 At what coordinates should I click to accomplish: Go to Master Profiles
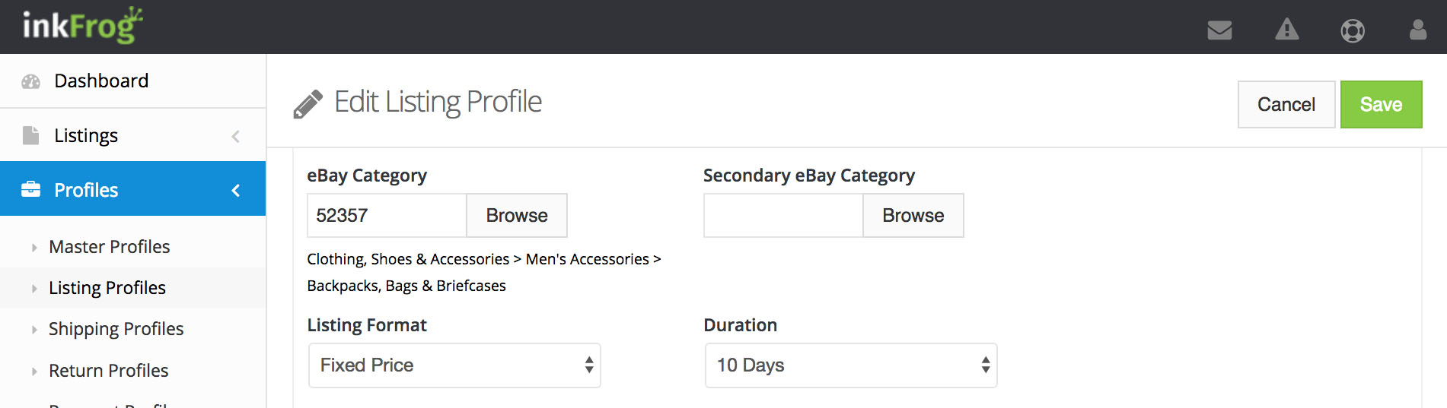(109, 247)
